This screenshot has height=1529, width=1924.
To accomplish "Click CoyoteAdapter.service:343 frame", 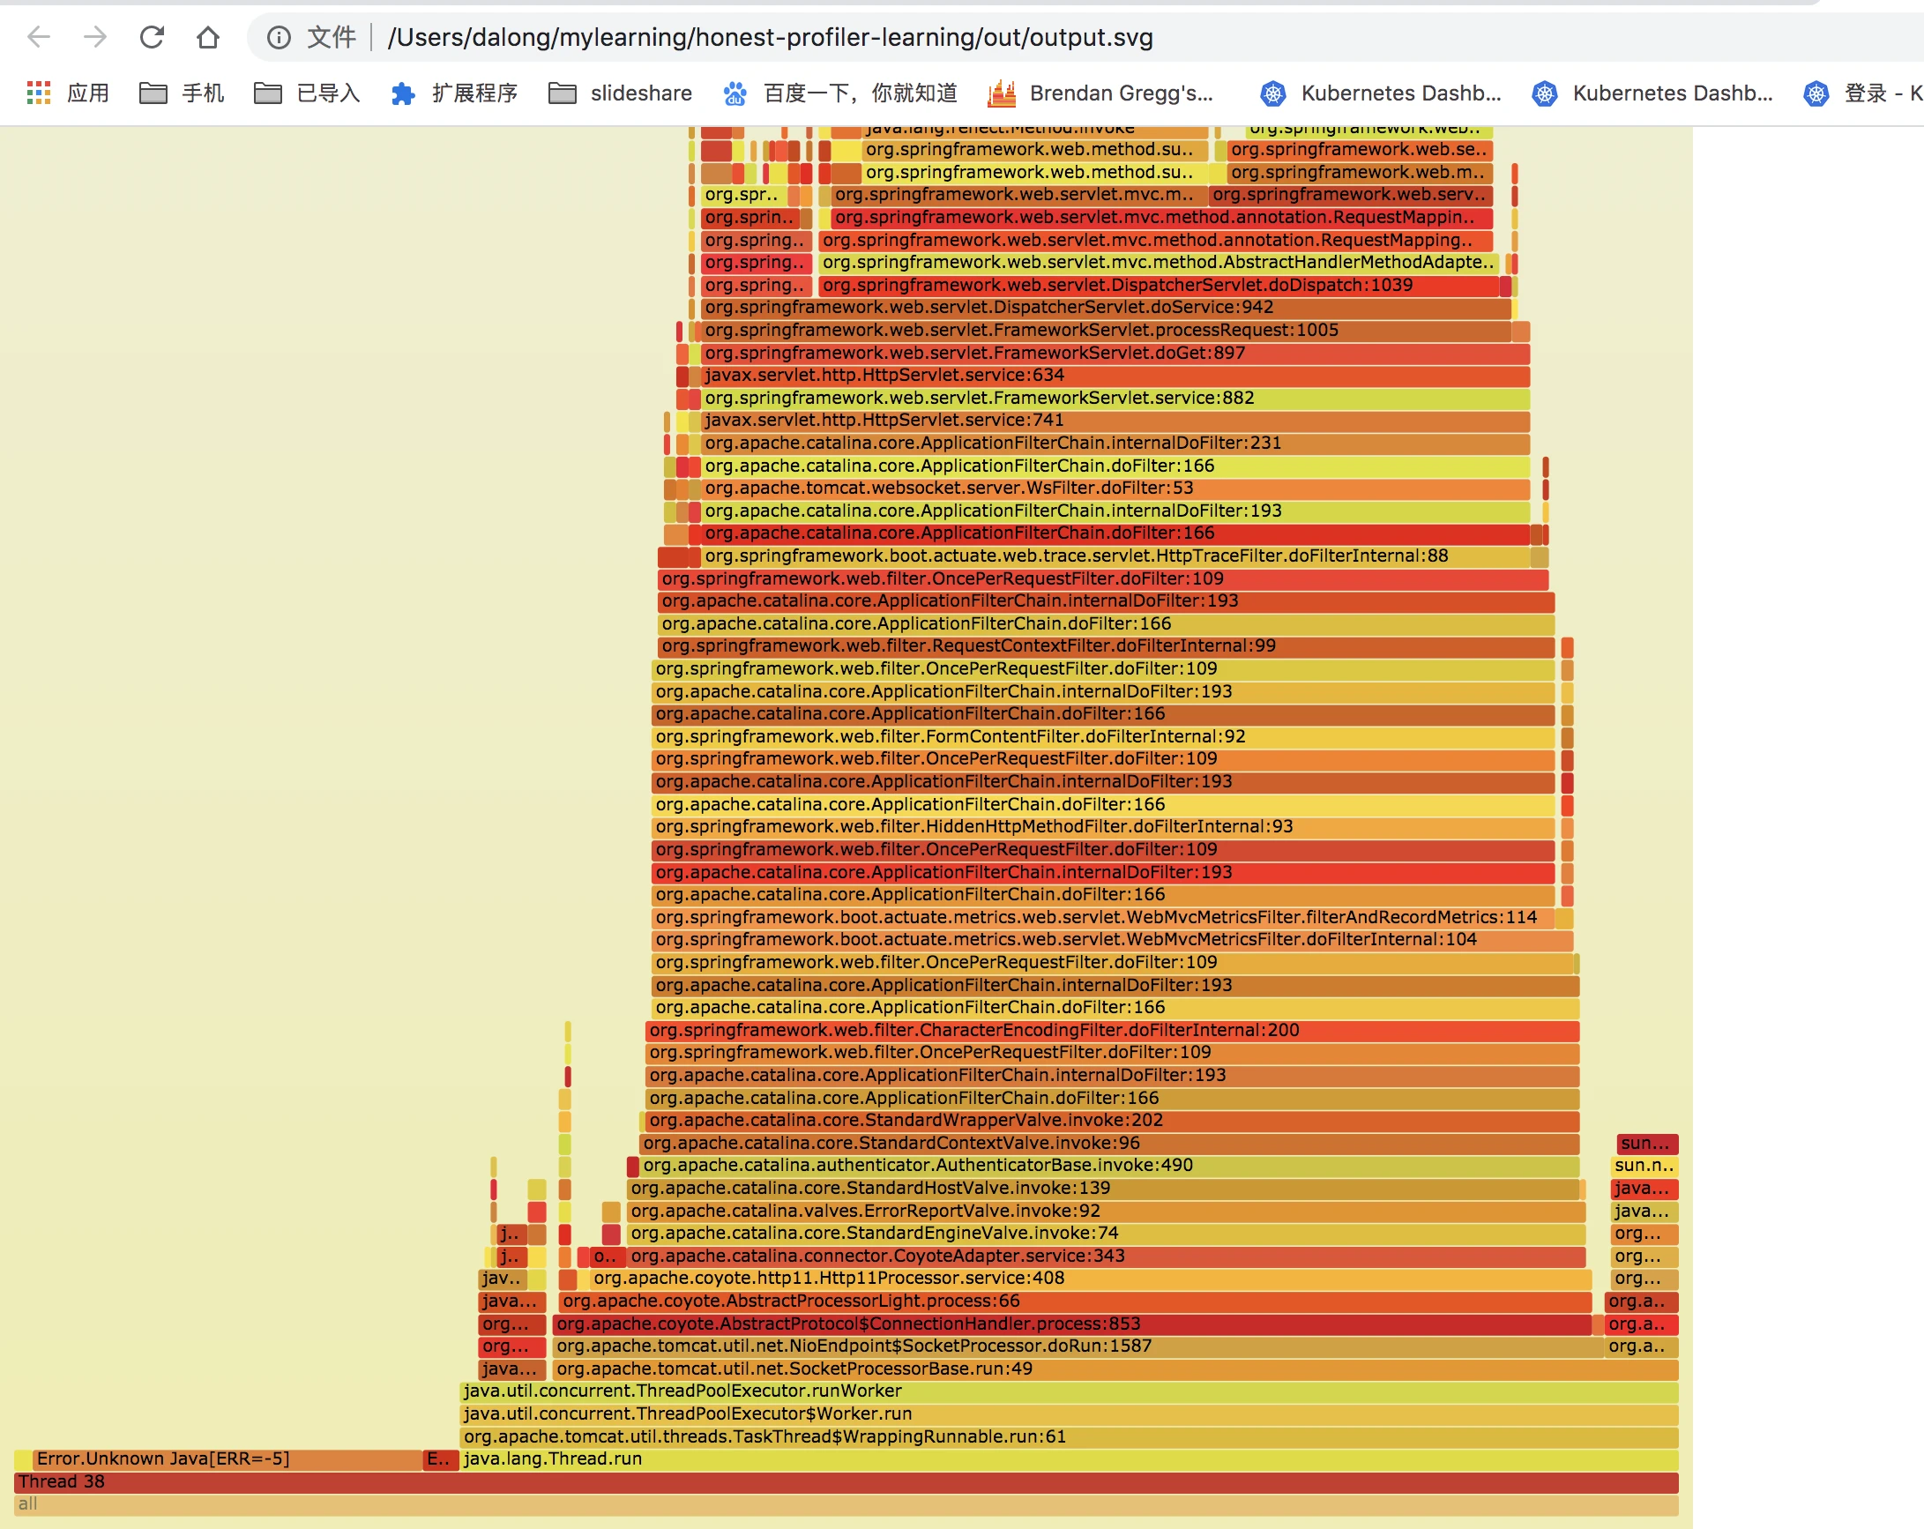I will point(1106,1256).
